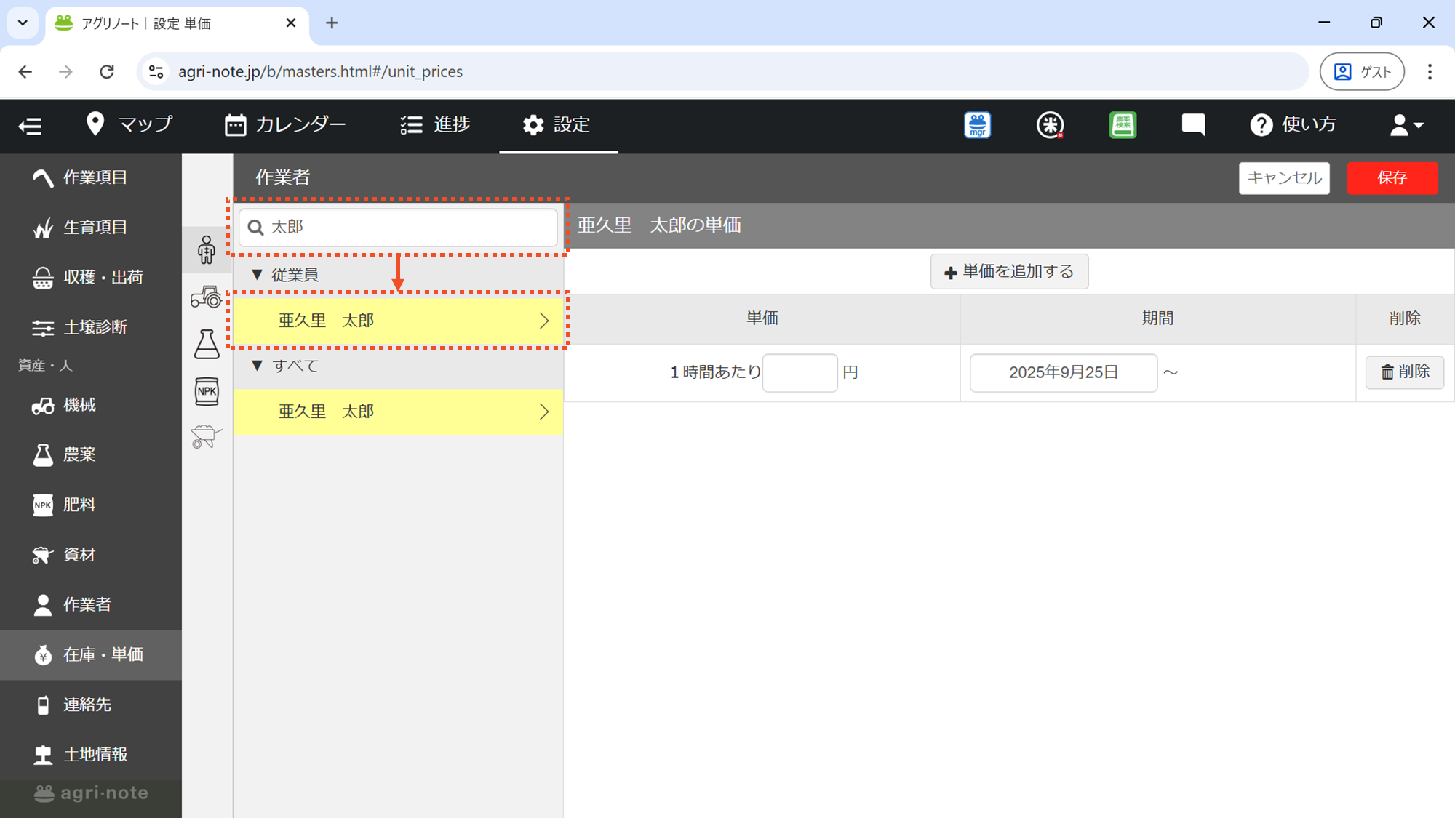Open the blue mgr frog app icon

(x=977, y=125)
